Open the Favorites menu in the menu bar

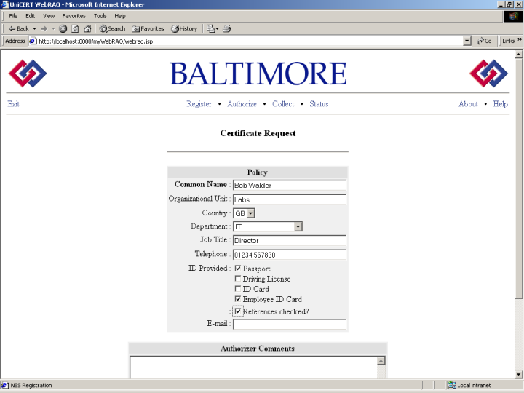(74, 16)
